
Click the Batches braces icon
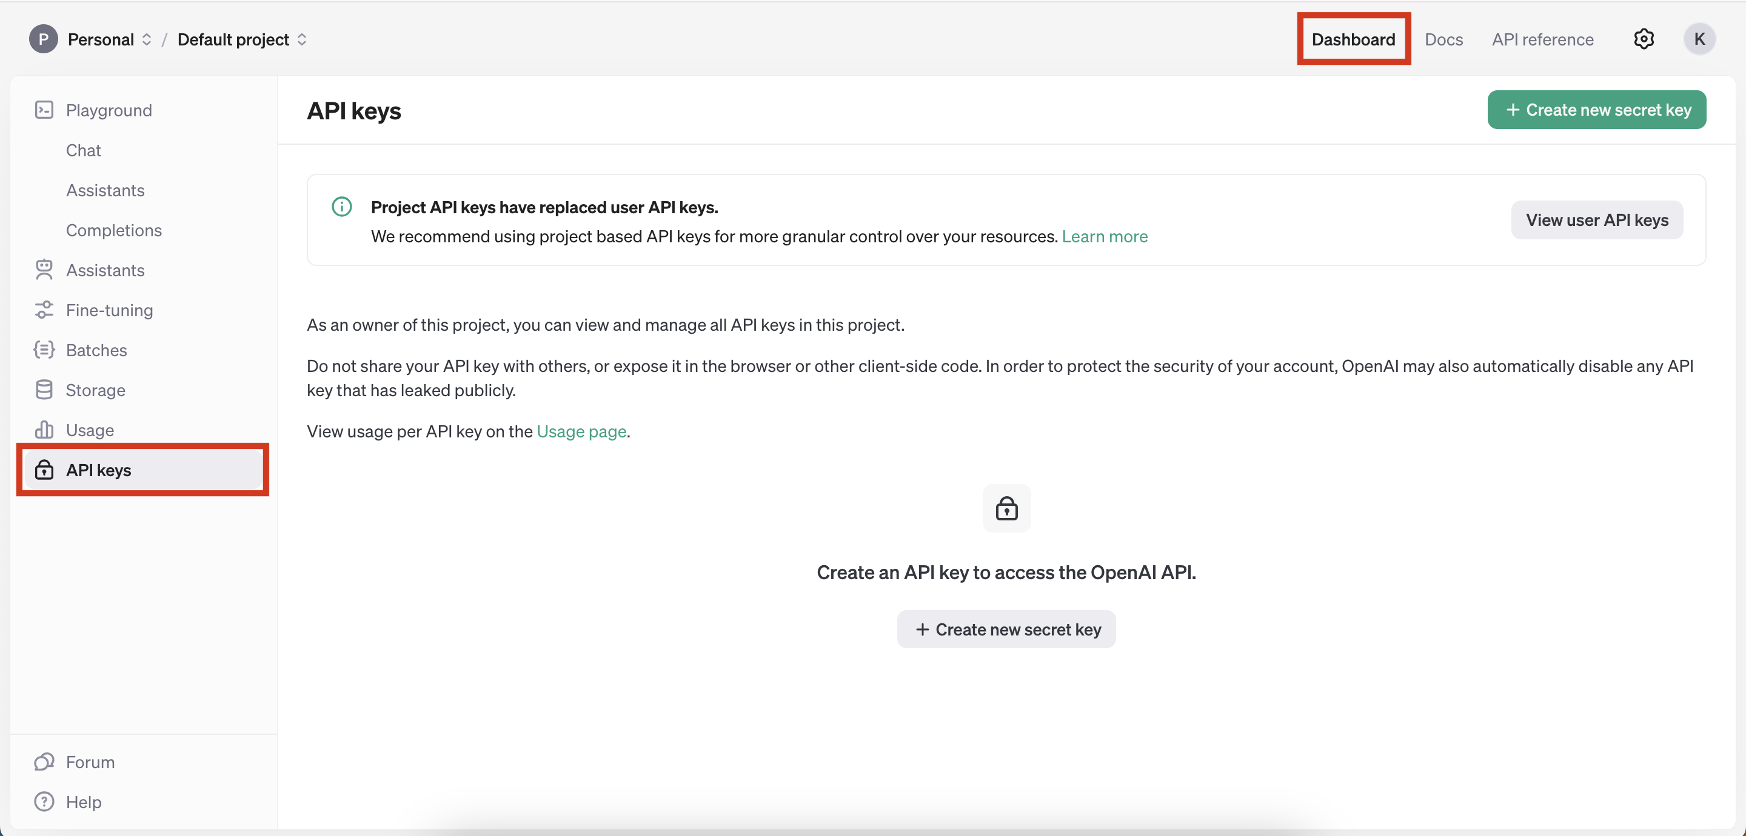44,350
